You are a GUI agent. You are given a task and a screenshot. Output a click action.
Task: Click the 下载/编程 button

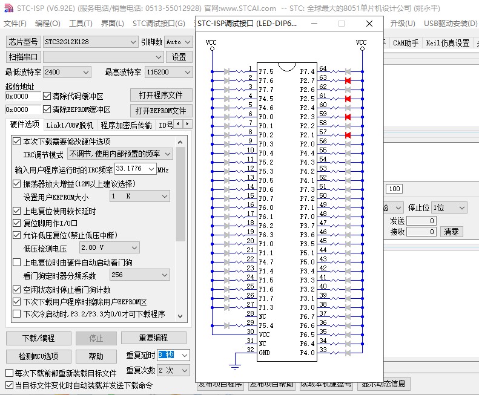click(39, 338)
